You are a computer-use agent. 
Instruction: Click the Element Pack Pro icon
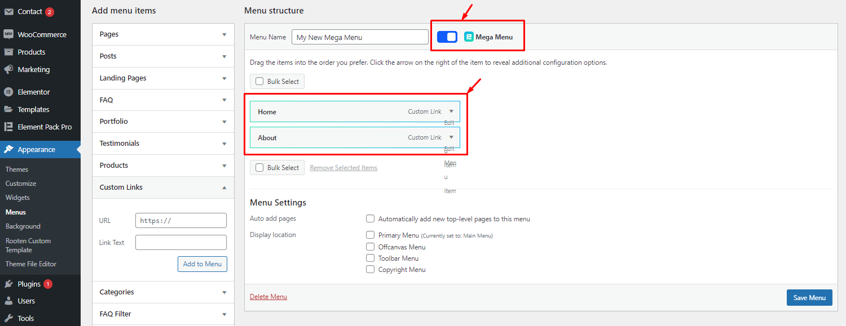click(x=8, y=127)
